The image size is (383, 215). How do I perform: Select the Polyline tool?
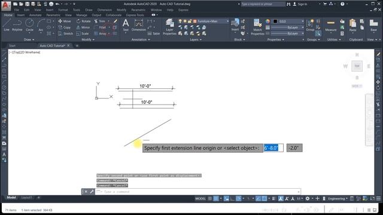coord(17,25)
